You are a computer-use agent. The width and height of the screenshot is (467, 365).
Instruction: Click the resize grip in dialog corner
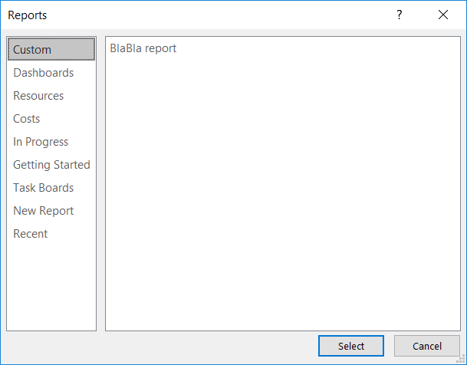460,359
